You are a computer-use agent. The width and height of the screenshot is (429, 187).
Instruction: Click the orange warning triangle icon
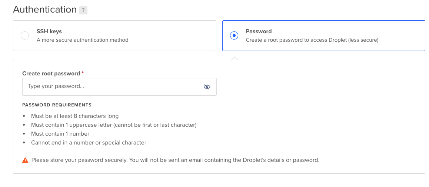tap(25, 160)
